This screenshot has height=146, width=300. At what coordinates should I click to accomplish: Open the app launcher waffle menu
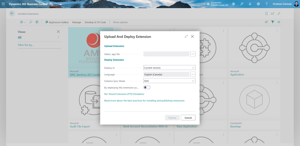(x=3, y=4)
